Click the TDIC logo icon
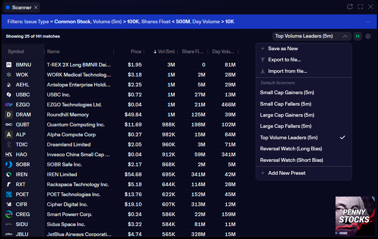Viewport: 378px width, 239px height. pyautogui.click(x=8, y=144)
